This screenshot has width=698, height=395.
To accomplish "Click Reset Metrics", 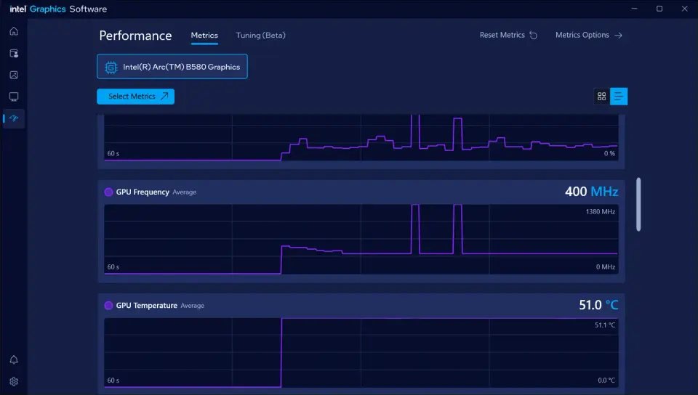I will 508,35.
